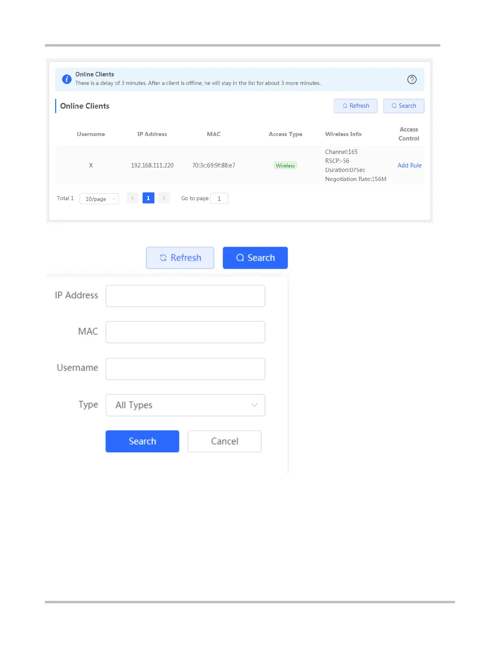Click the Cancel button
Image resolution: width=500 pixels, height=647 pixels.
[x=225, y=441]
